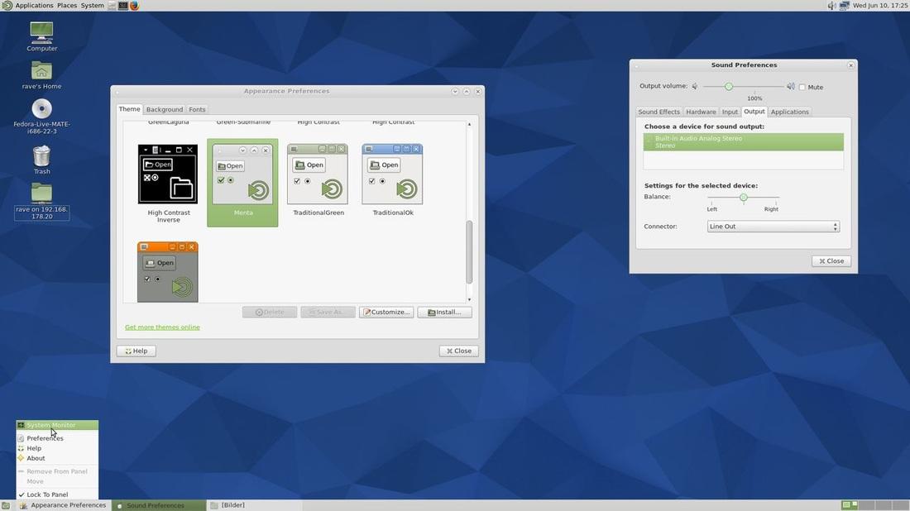Click the Customize... button
Viewport: 910px width, 511px height.
(386, 312)
